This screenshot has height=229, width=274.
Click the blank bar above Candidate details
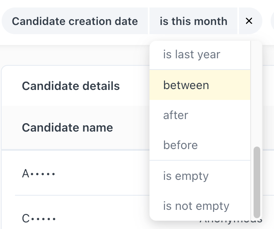pos(75,55)
